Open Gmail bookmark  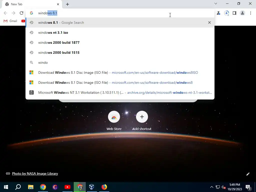(x=10, y=21)
